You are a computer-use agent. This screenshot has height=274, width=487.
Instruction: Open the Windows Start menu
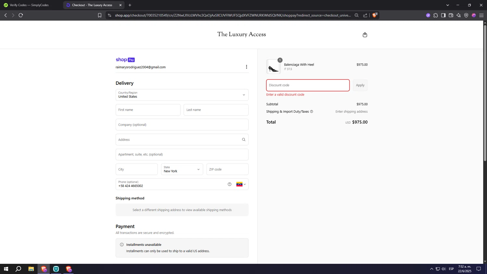(x=6, y=269)
